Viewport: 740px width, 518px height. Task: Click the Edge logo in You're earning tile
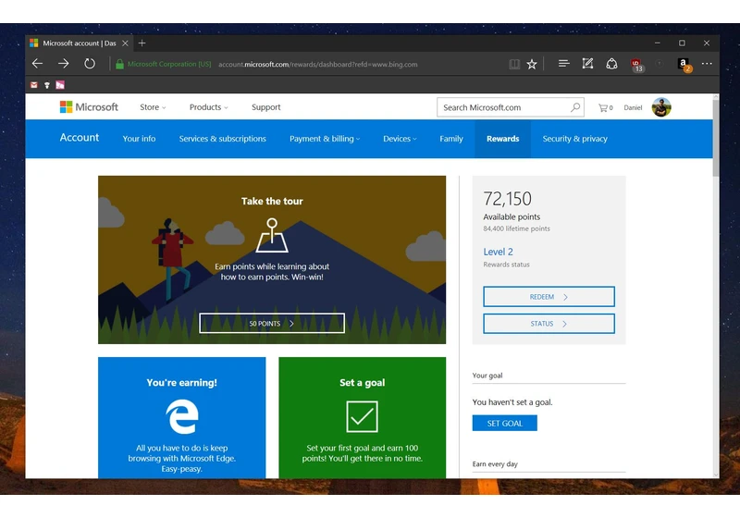181,416
